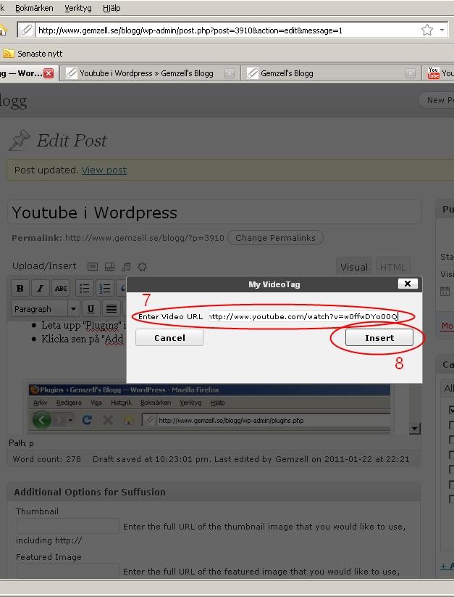Click the Thumbnail URL input field
454x597 pixels.
coord(67,526)
